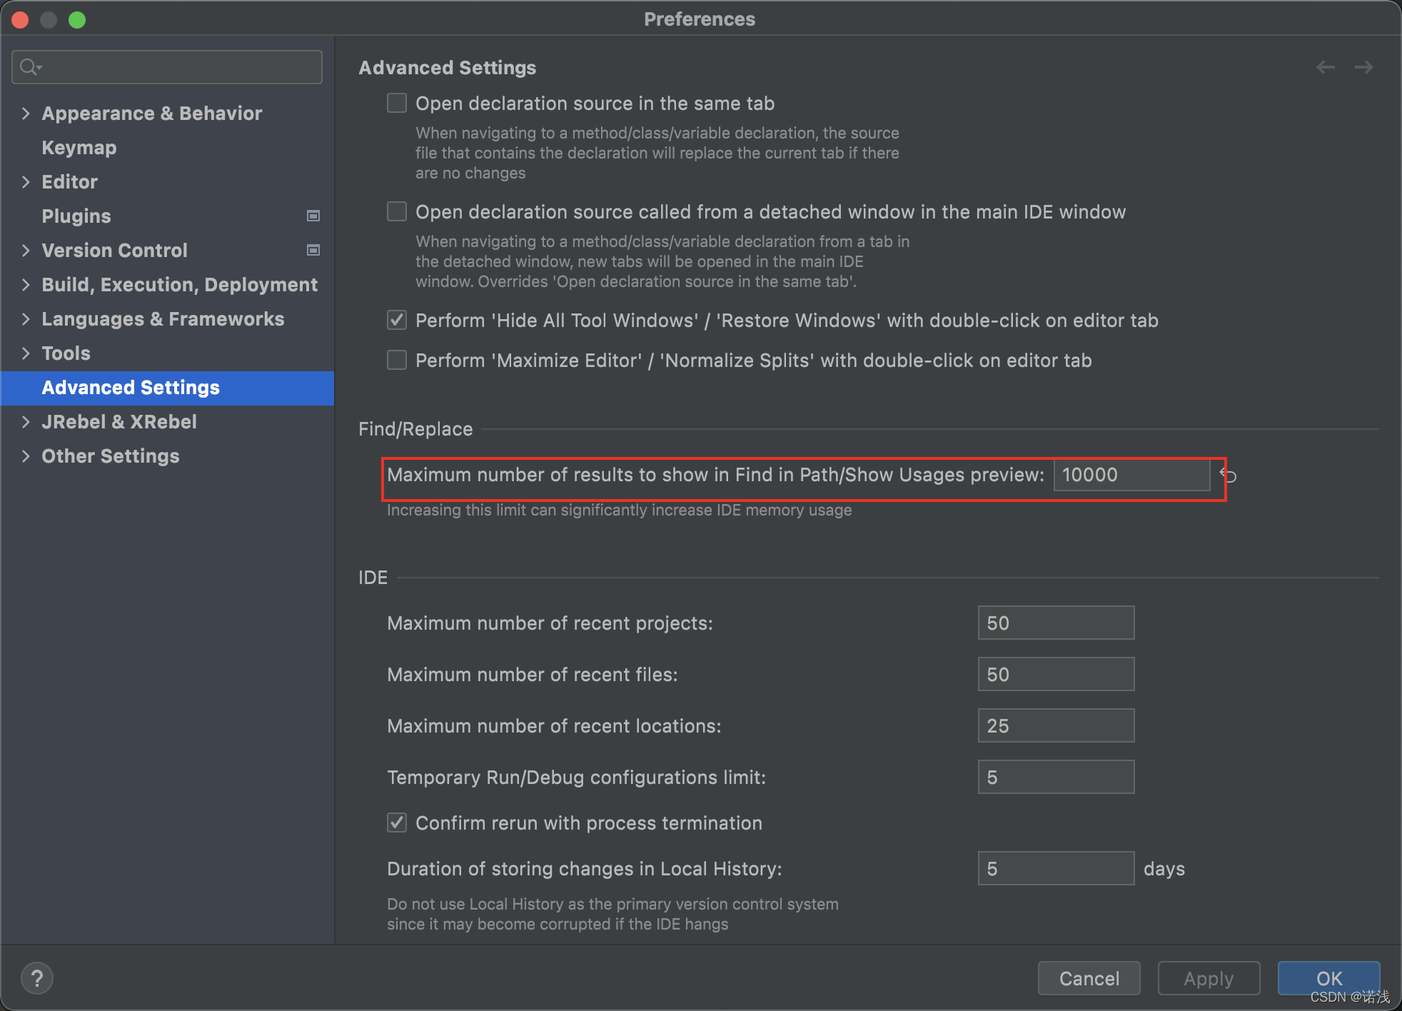
Task: Reset the Find in Path preview limit with revert icon
Action: coord(1229,476)
